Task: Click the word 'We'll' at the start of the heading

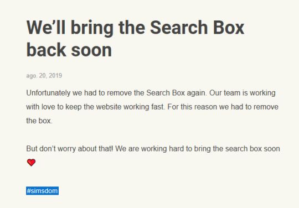Action: coord(46,28)
